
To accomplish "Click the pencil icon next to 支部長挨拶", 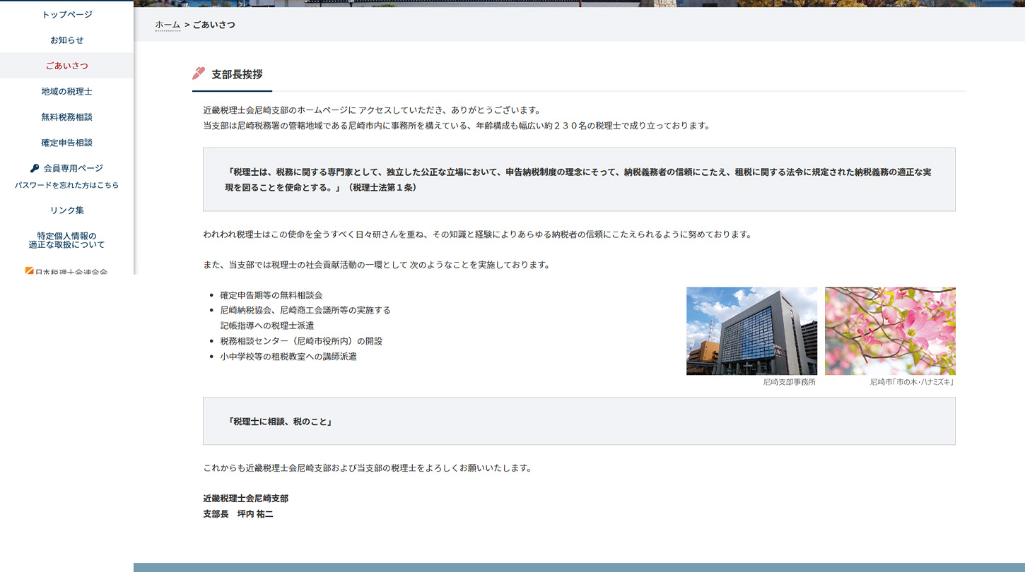I will [x=199, y=73].
